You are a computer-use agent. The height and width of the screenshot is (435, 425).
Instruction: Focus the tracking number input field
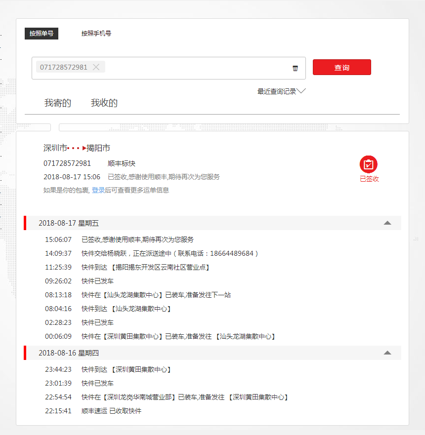click(x=169, y=68)
